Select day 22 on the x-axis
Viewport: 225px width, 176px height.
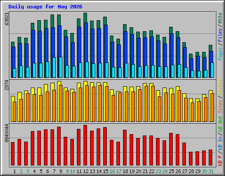(152, 171)
